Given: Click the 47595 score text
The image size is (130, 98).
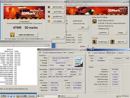Looking at the screenshot, I should click(x=17, y=28).
